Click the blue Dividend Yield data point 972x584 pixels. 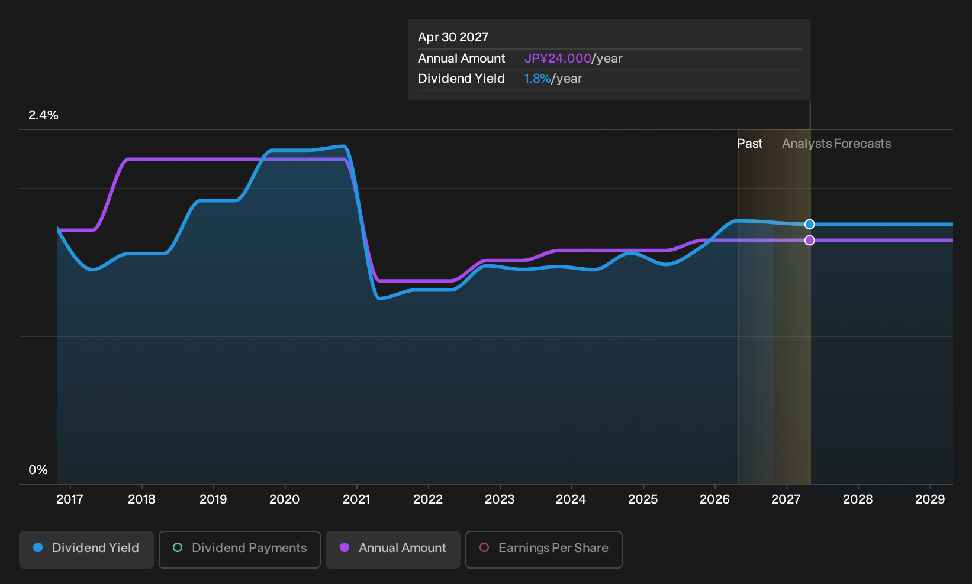810,224
